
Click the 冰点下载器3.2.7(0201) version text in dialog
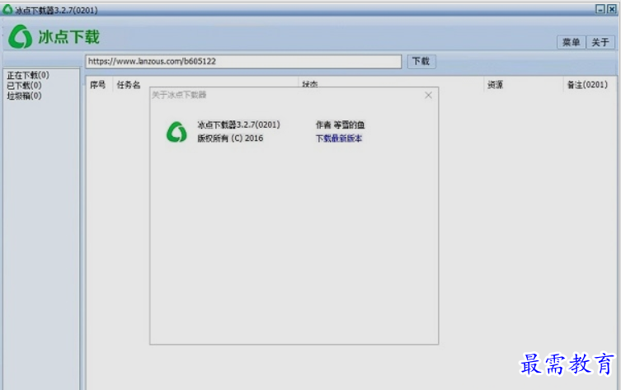pos(239,125)
